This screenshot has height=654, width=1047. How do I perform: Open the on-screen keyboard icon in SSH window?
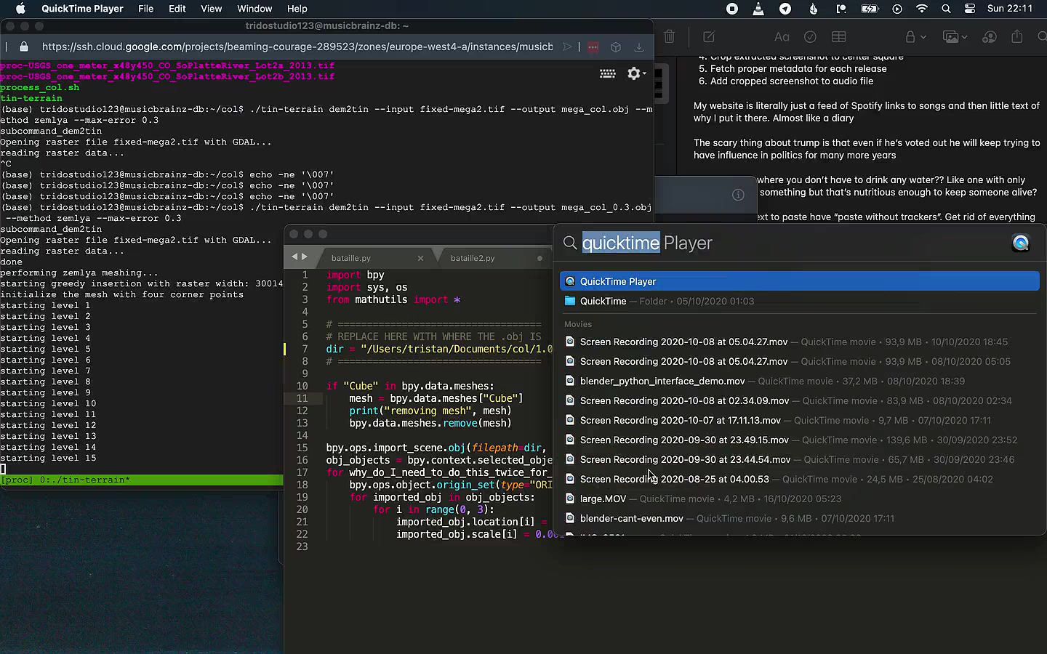click(607, 73)
